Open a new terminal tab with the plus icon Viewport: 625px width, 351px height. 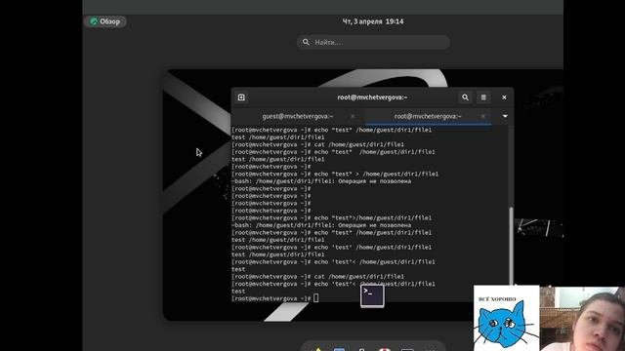241,97
